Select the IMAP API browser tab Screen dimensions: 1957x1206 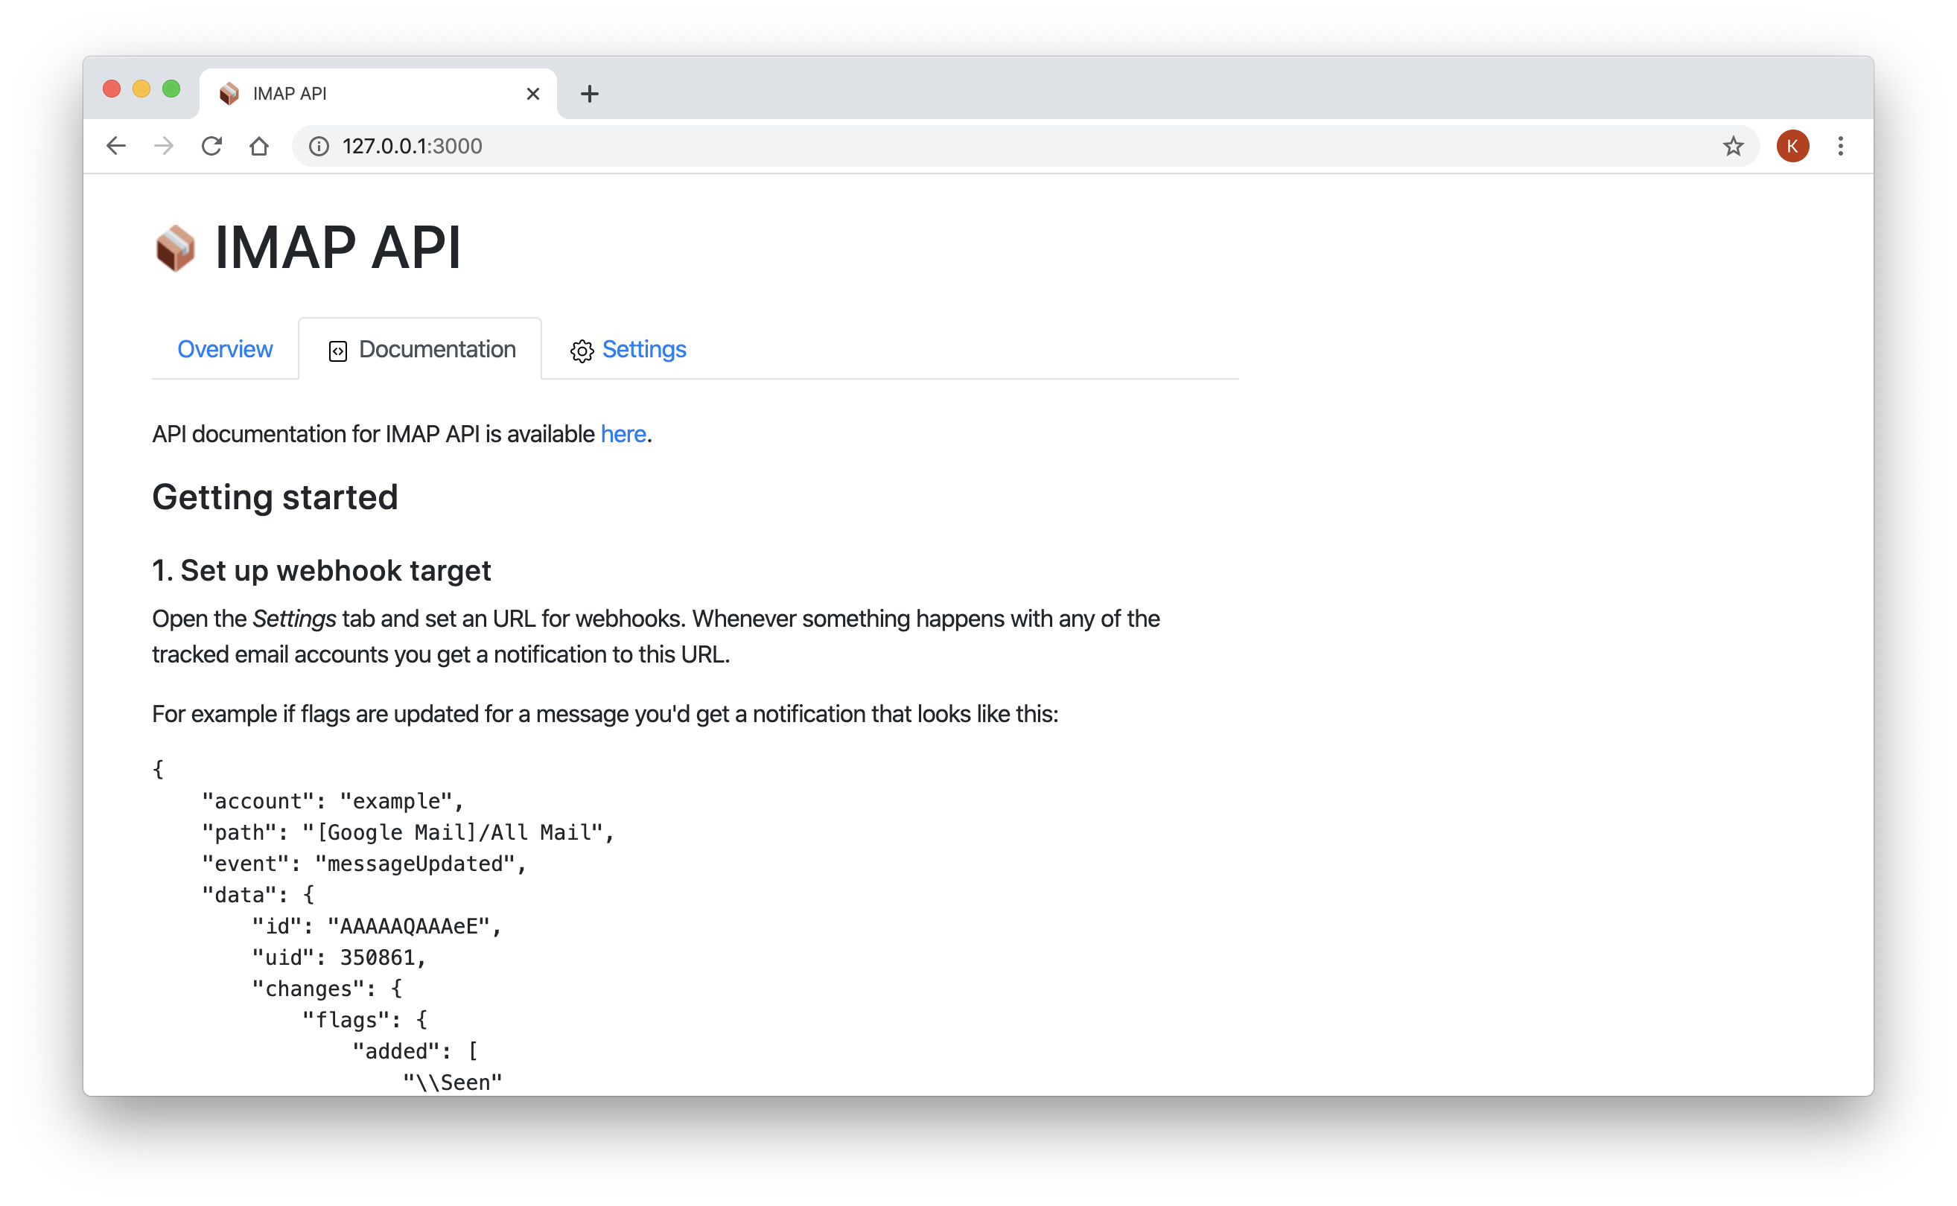point(378,94)
